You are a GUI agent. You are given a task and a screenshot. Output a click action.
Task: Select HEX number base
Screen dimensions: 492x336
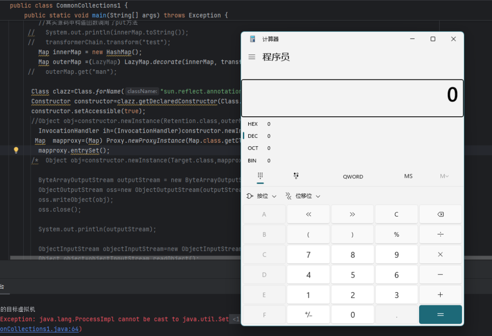352,124
